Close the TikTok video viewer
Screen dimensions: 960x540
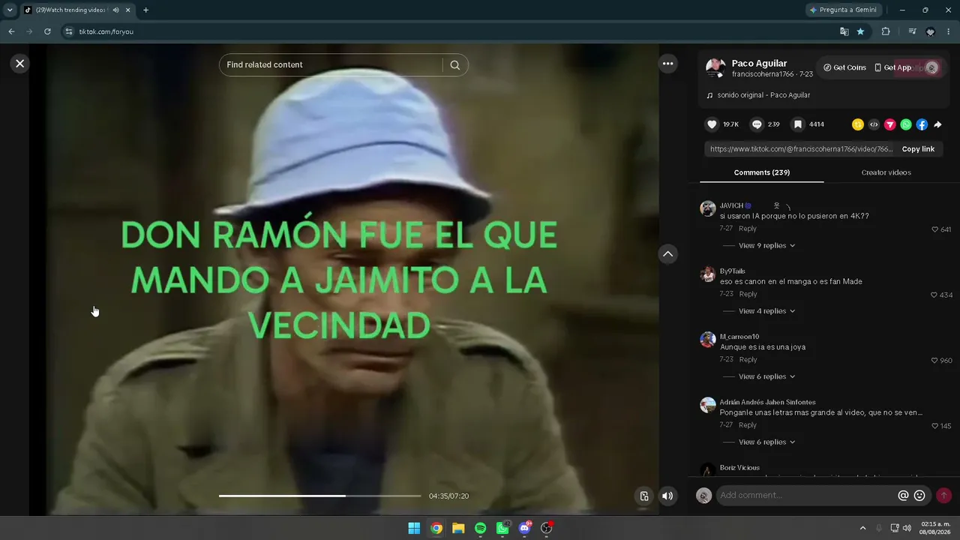coord(20,64)
